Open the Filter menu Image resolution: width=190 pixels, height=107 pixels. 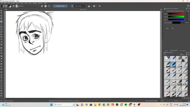[26, 3]
